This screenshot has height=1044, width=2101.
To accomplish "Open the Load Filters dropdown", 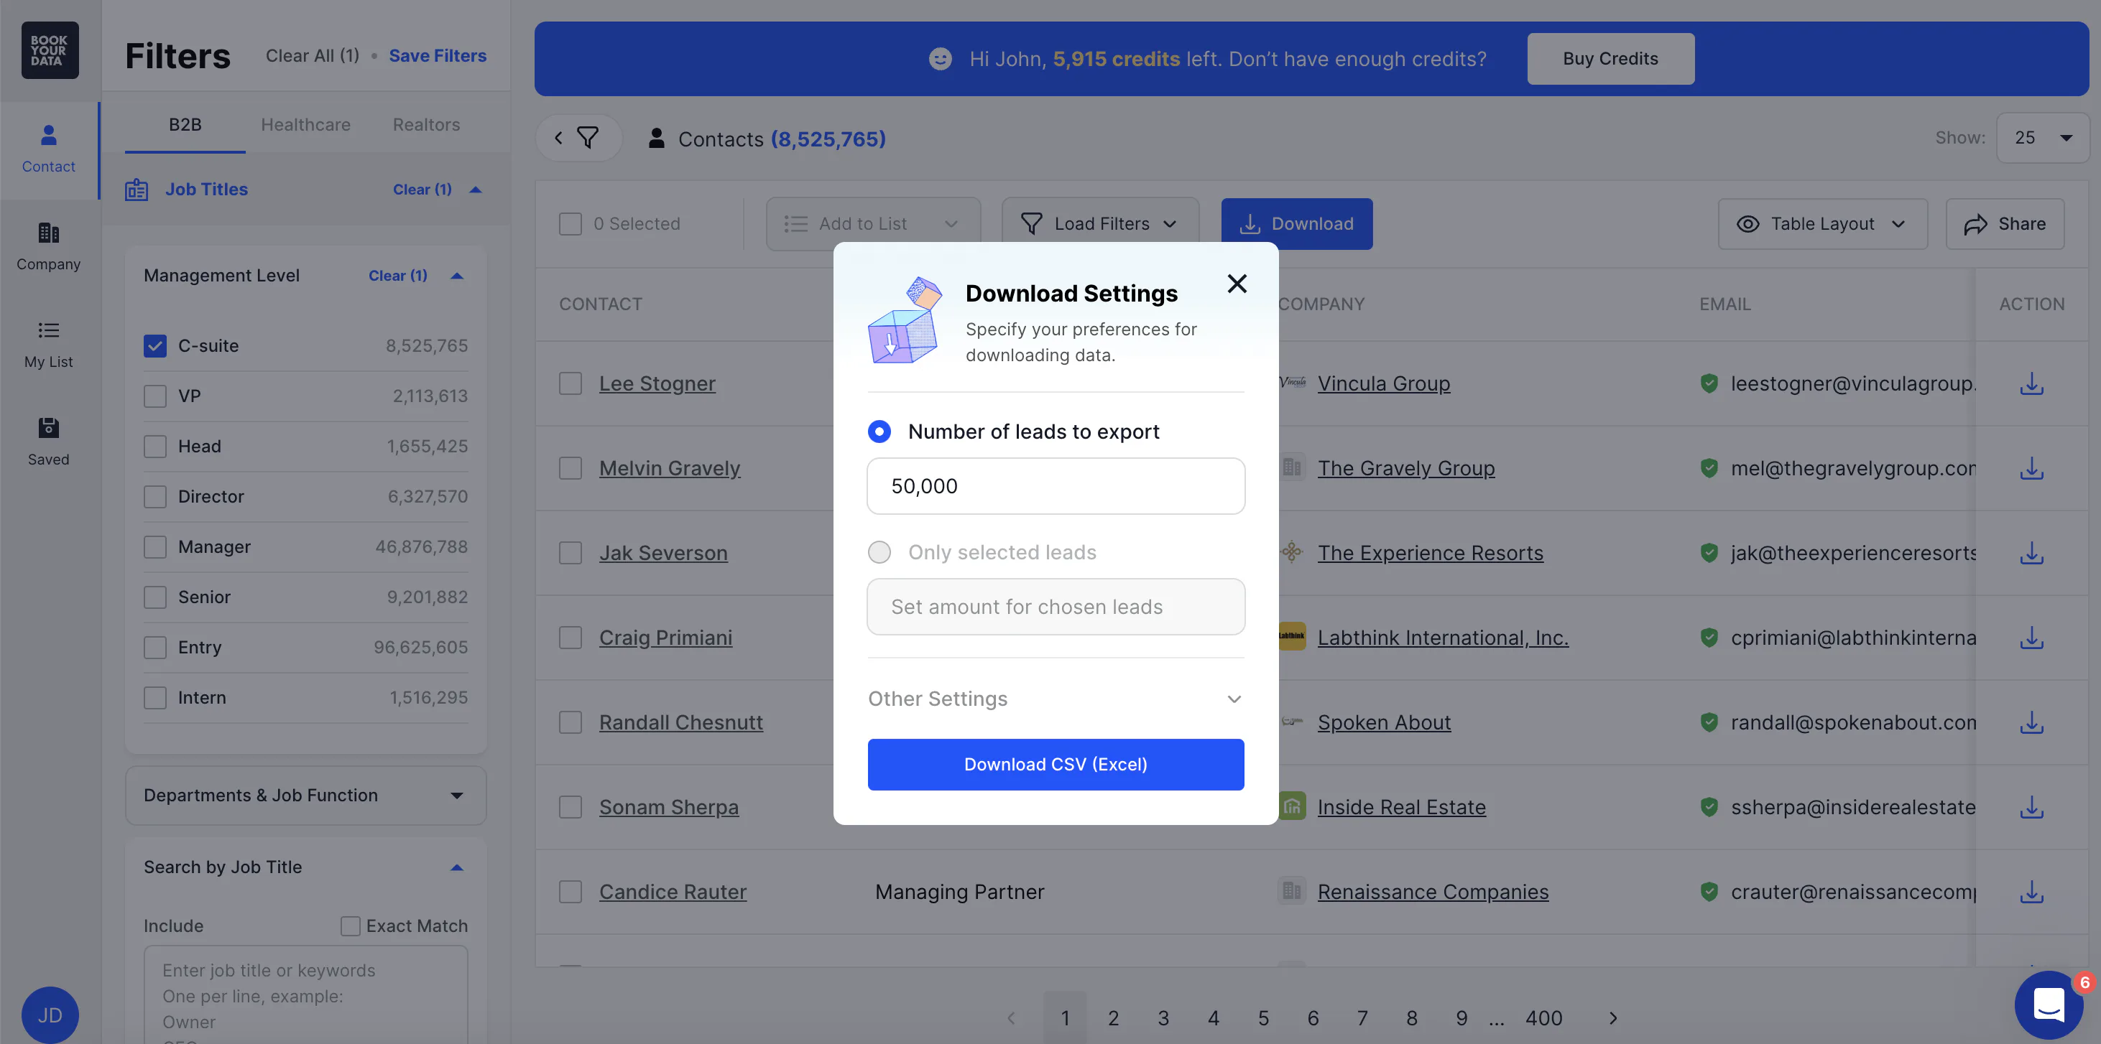I will pyautogui.click(x=1100, y=223).
